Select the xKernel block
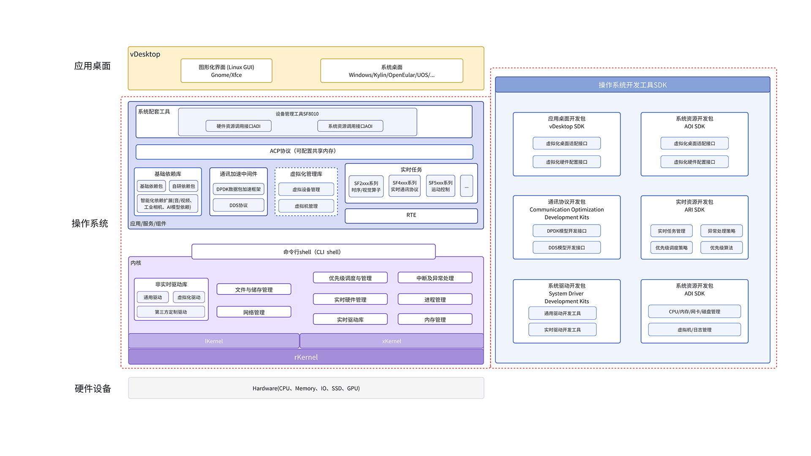Viewport: 811px width, 456px height. click(x=392, y=341)
